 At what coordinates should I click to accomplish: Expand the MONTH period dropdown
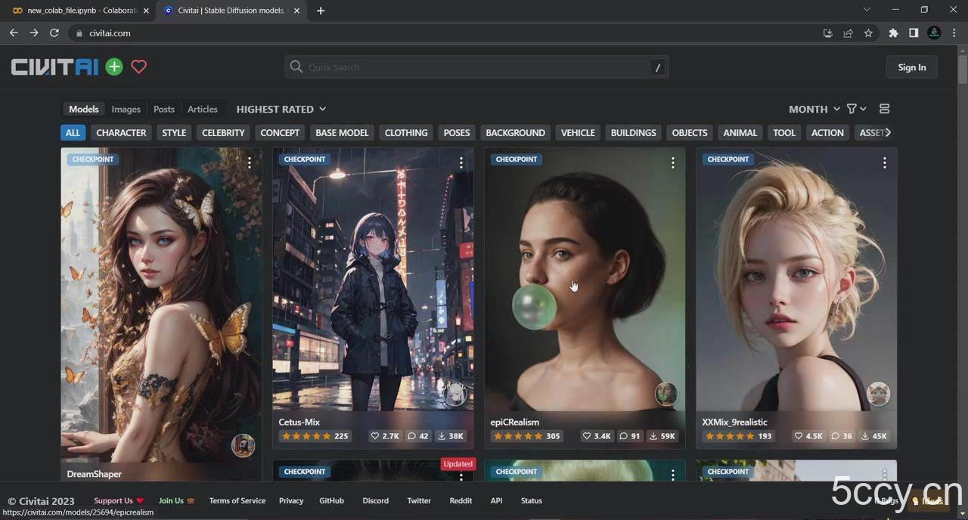point(814,109)
